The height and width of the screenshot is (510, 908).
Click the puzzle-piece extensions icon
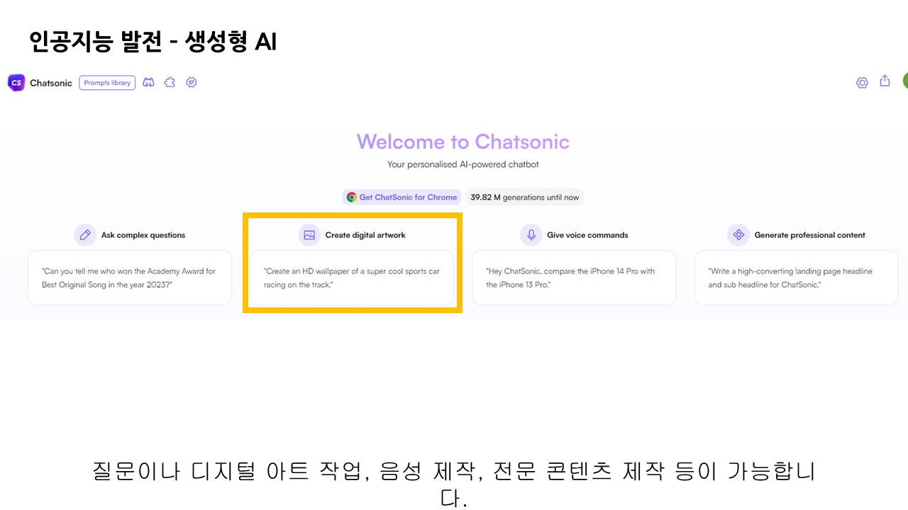coord(170,83)
